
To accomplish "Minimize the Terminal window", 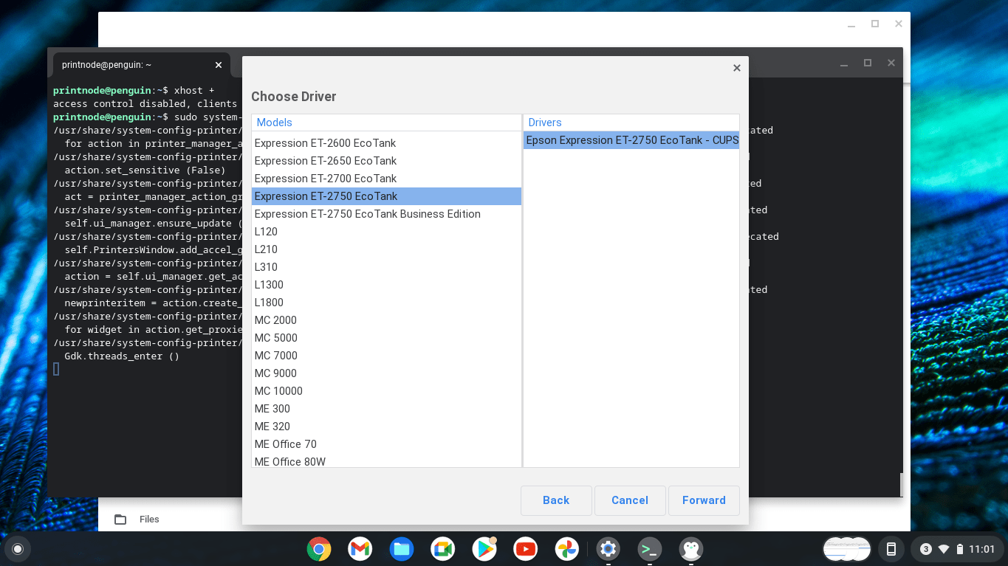I will pyautogui.click(x=844, y=63).
